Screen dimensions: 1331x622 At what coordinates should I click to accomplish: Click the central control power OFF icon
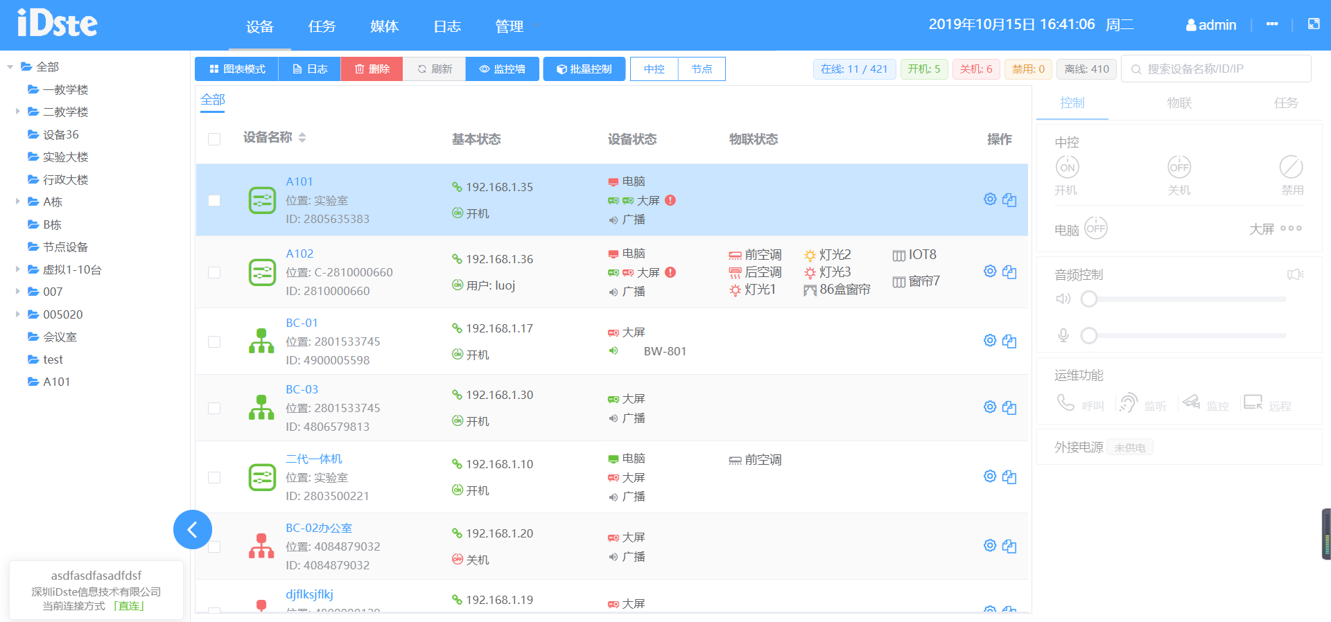[x=1178, y=167]
